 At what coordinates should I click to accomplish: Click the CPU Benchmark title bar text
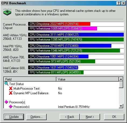14,3
